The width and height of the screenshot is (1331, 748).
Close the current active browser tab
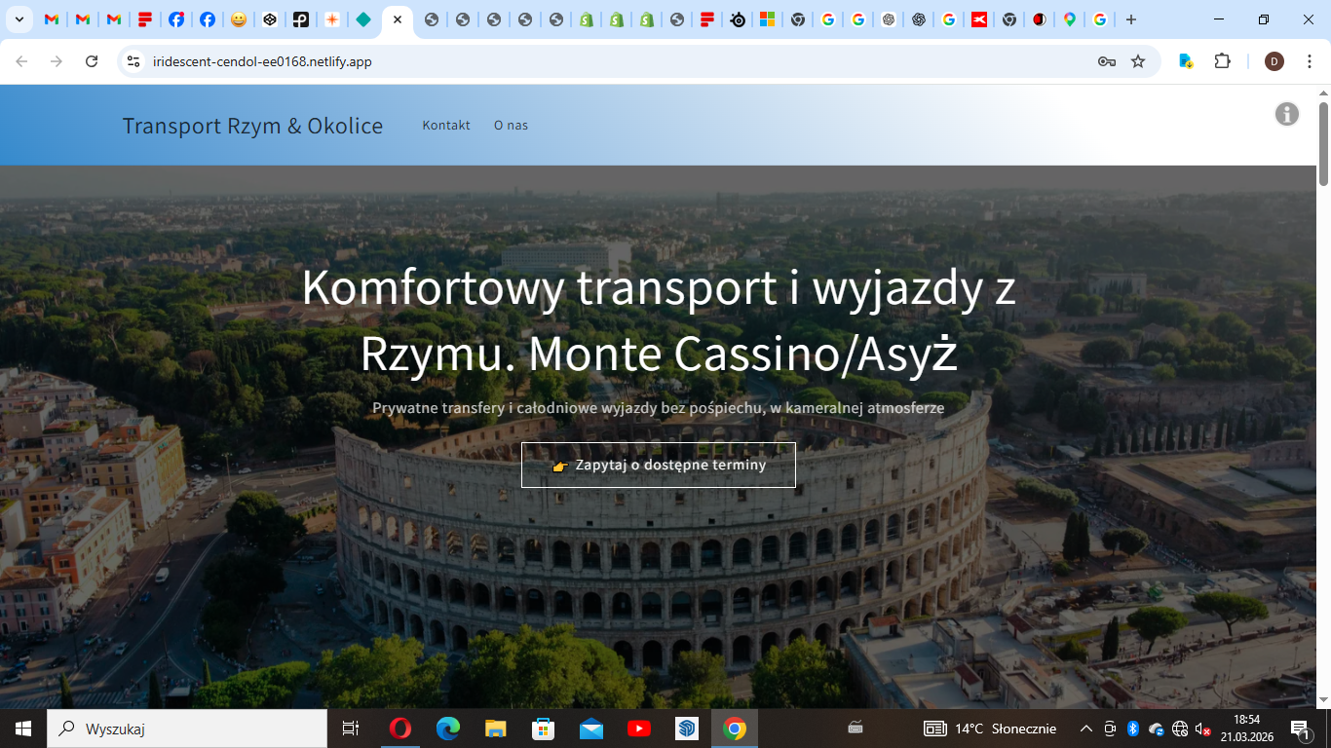(x=398, y=19)
